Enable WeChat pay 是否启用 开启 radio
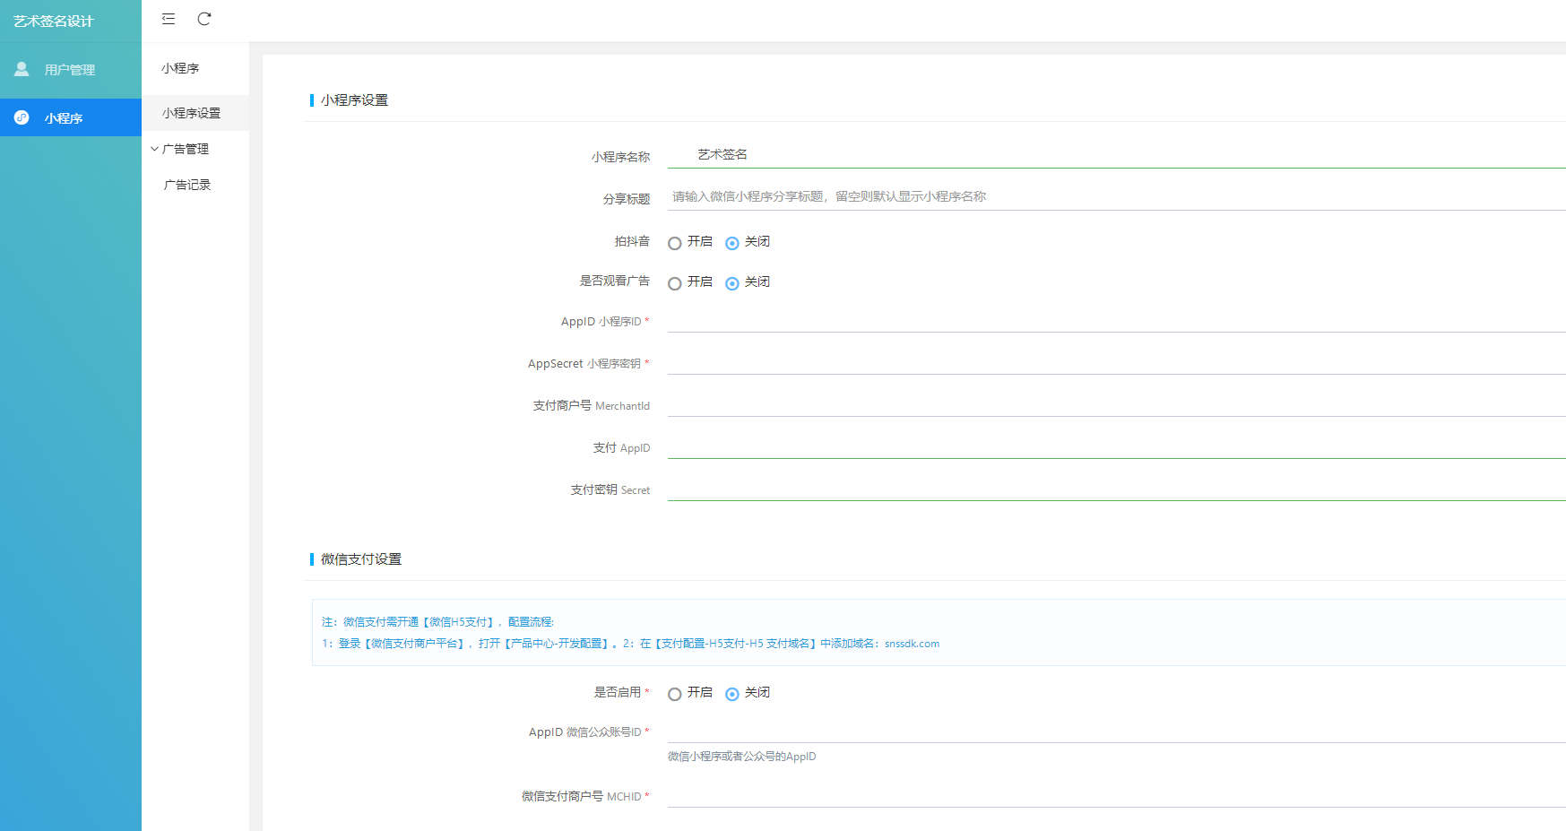This screenshot has height=831, width=1566. pyautogui.click(x=675, y=694)
